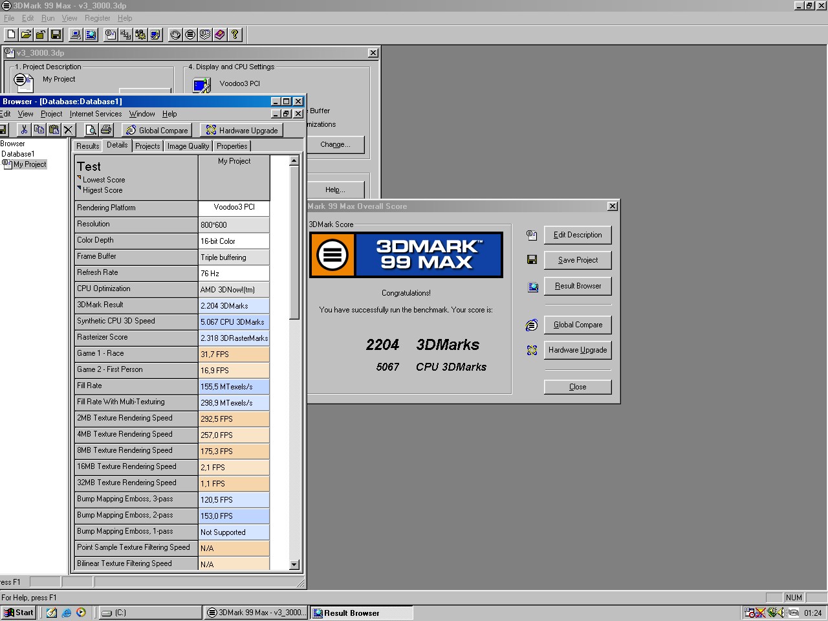The width and height of the screenshot is (828, 621).
Task: Click the display settings monitor toolbar icon
Action: tap(155, 34)
